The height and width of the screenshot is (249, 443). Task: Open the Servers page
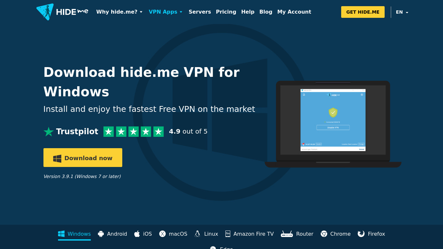pyautogui.click(x=200, y=12)
